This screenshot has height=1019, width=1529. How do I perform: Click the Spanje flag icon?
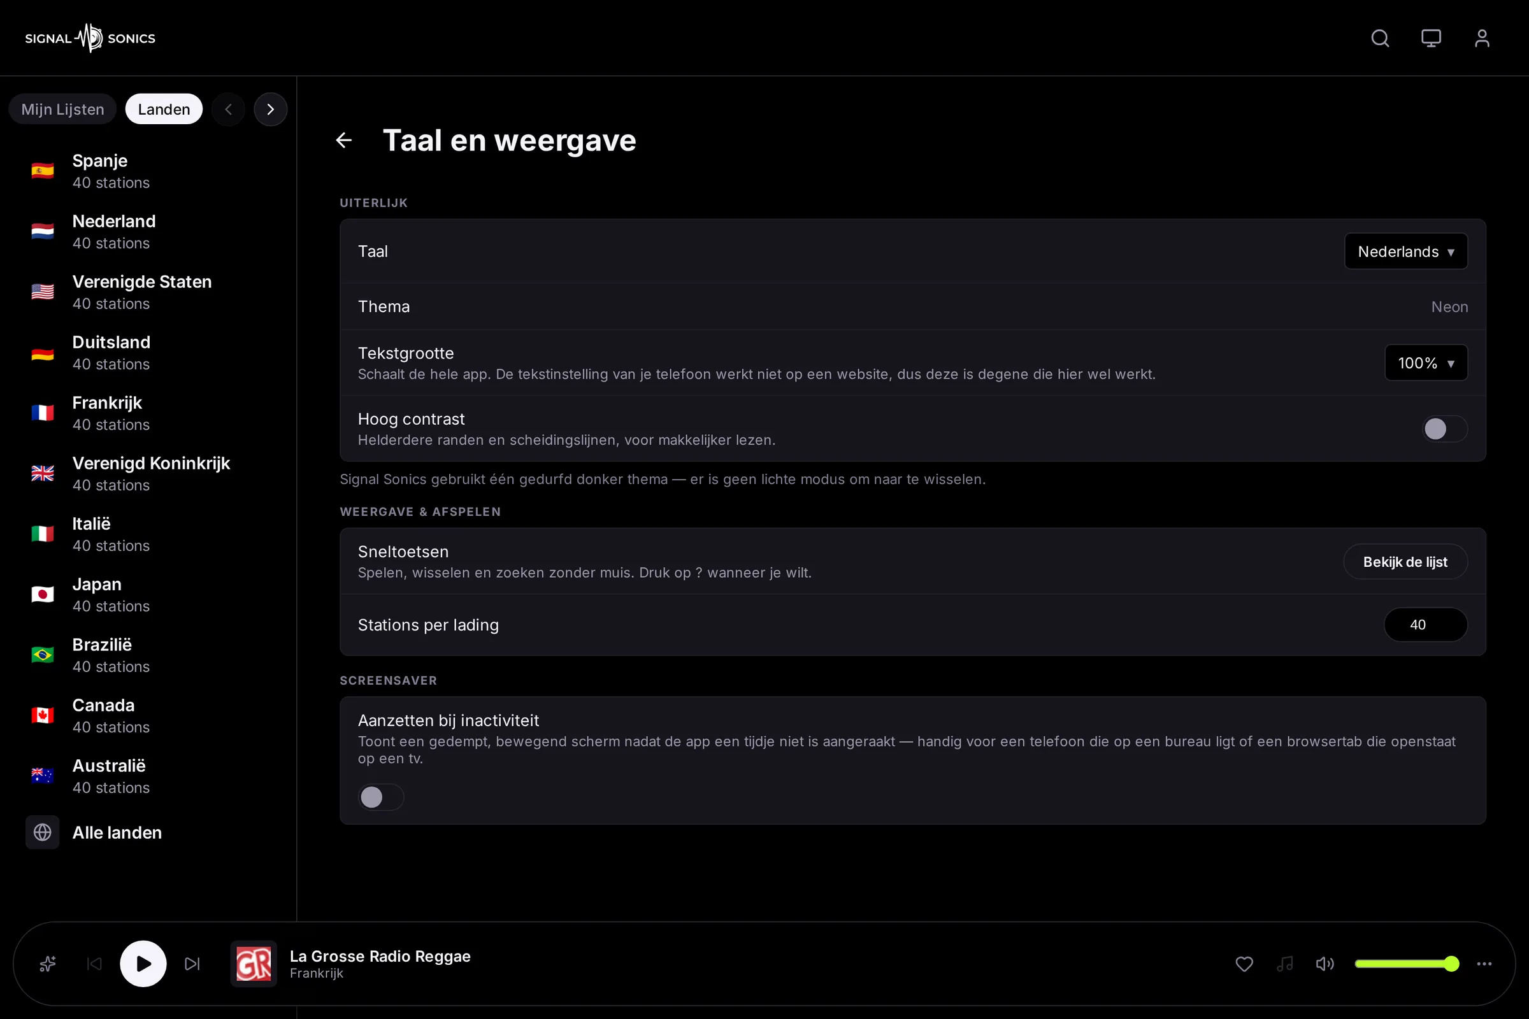tap(42, 171)
